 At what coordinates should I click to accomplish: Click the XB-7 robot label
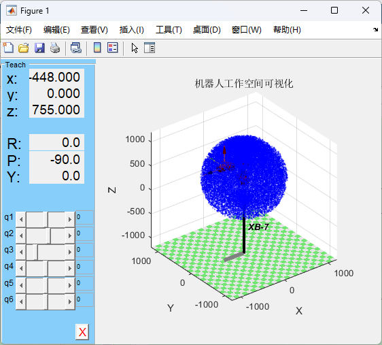click(x=258, y=227)
